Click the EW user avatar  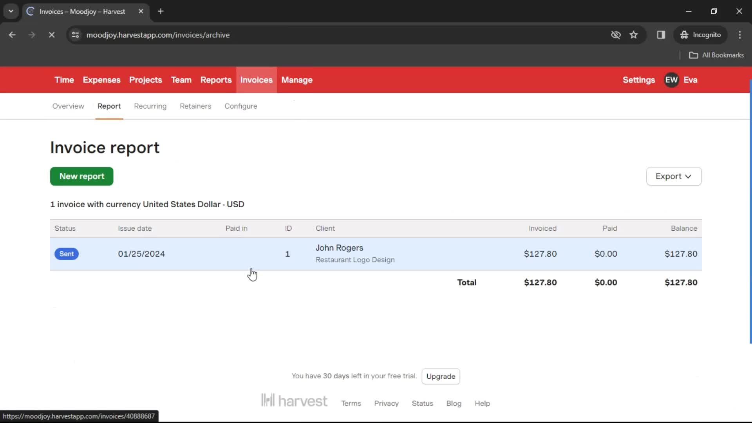click(671, 80)
